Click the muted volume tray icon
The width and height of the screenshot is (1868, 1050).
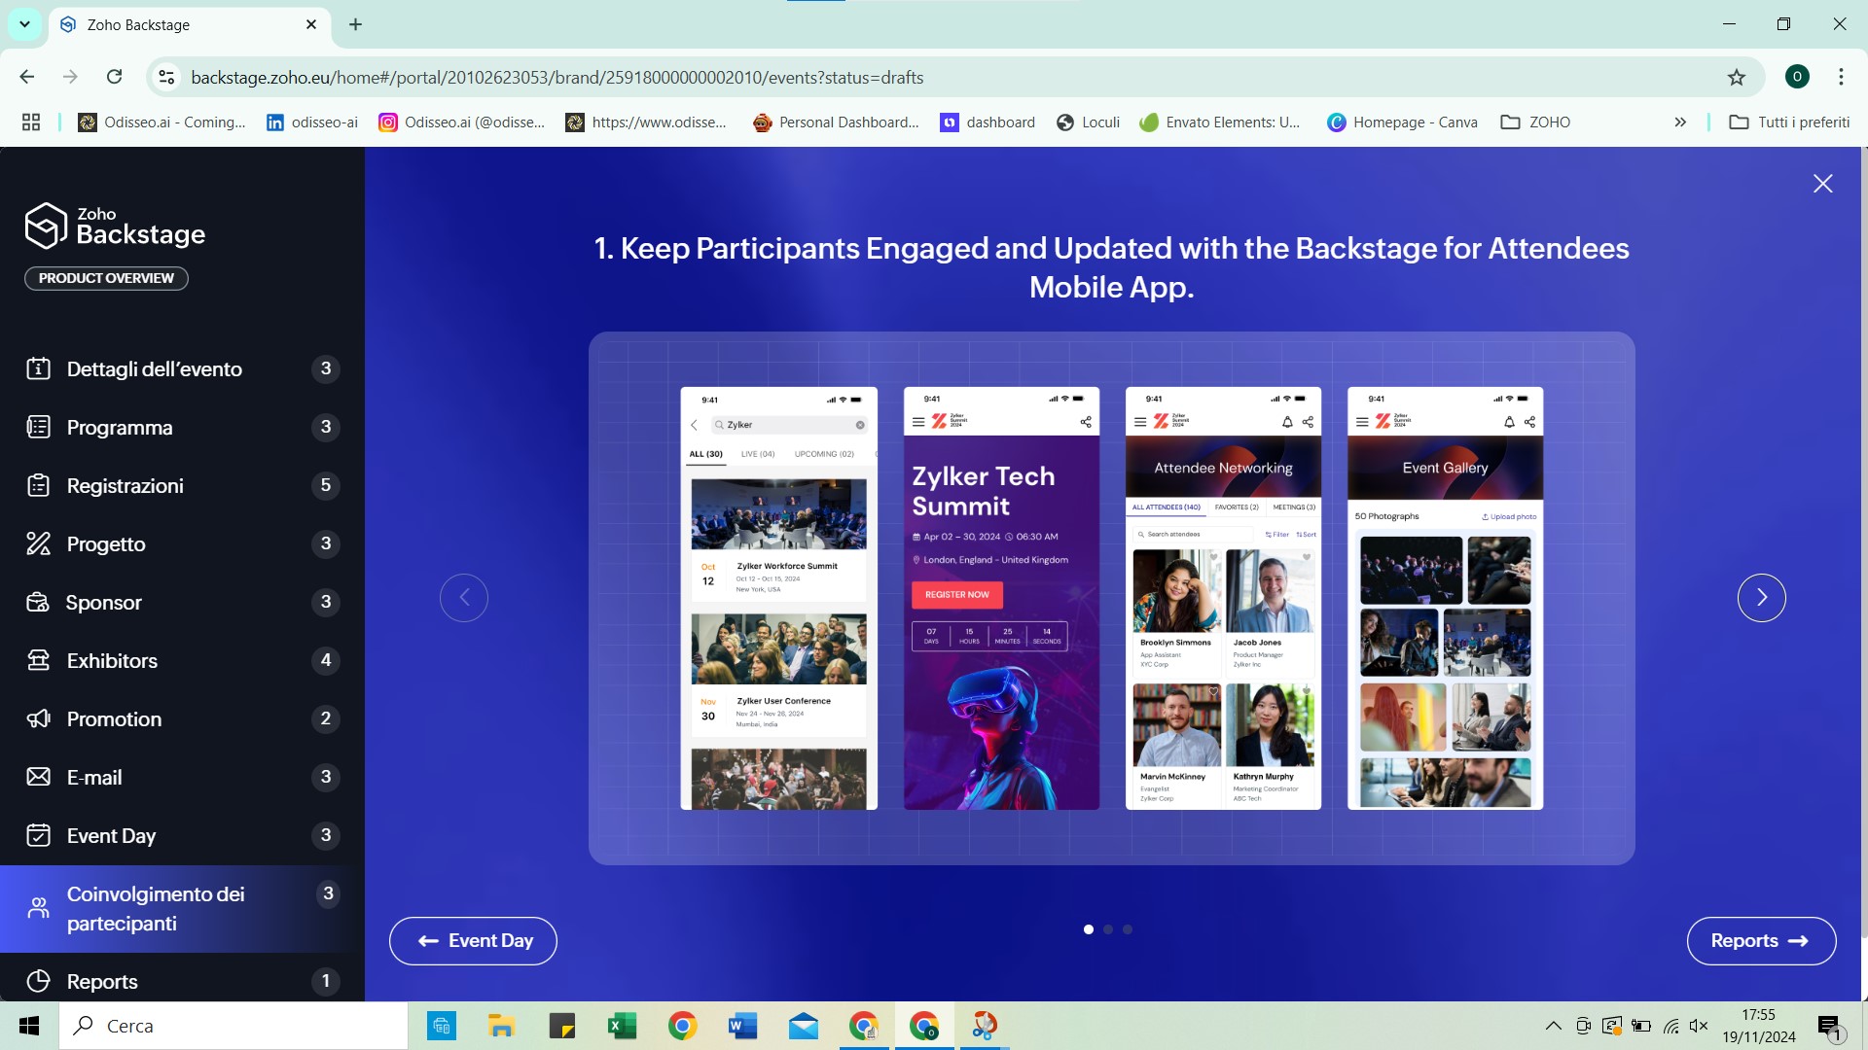click(x=1699, y=1026)
